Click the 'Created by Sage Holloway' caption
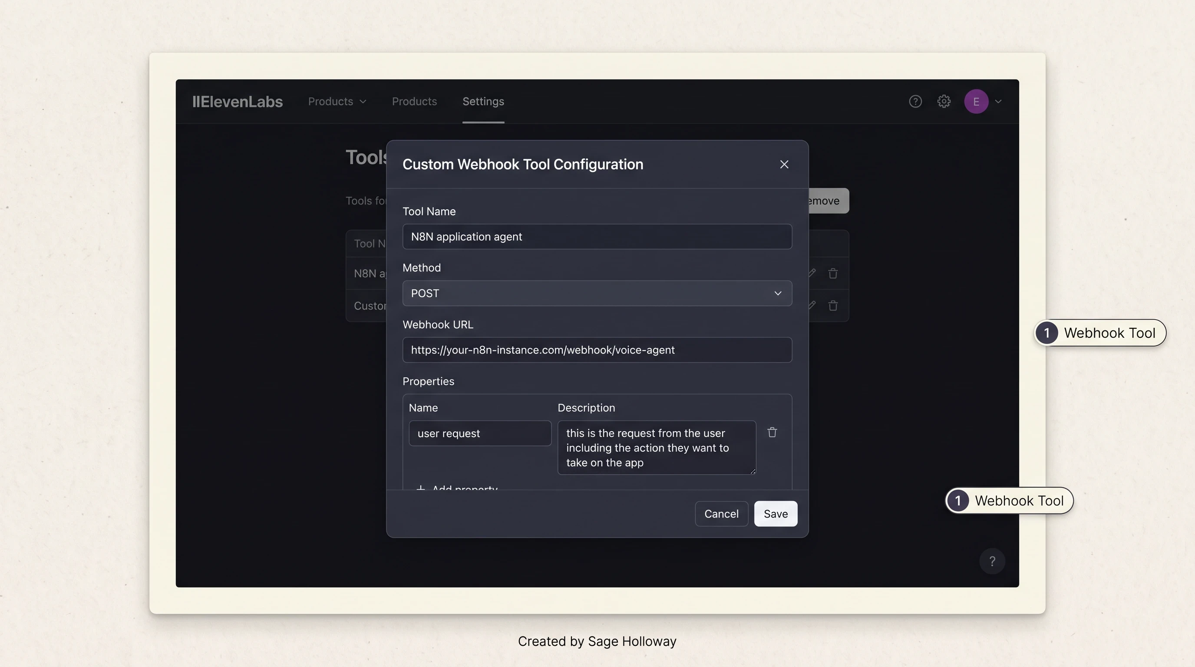 point(597,641)
